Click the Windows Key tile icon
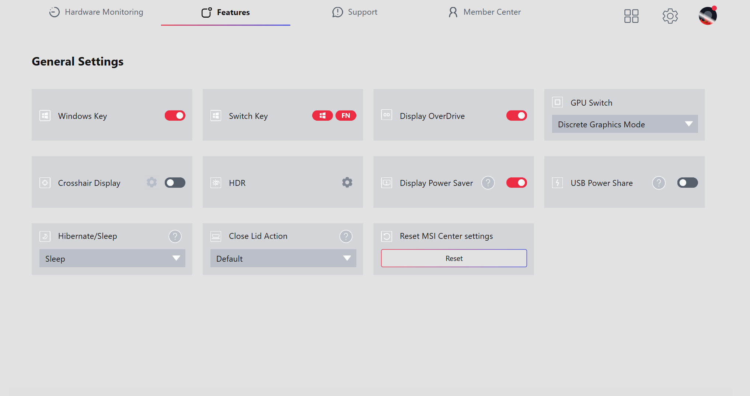 pos(45,116)
